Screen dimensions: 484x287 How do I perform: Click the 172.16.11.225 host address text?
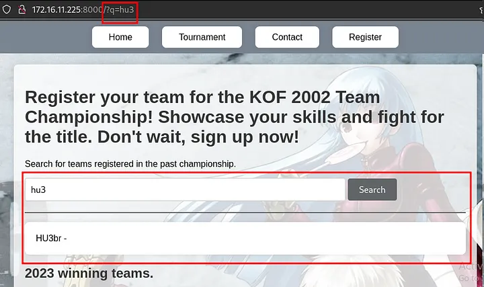click(56, 9)
